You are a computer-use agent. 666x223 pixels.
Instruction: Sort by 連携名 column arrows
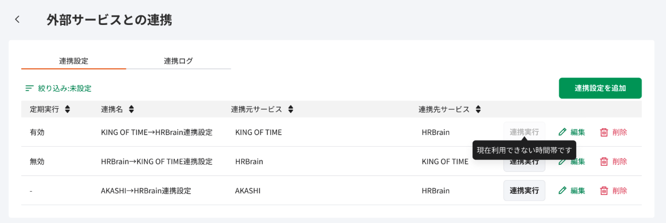[131, 109]
